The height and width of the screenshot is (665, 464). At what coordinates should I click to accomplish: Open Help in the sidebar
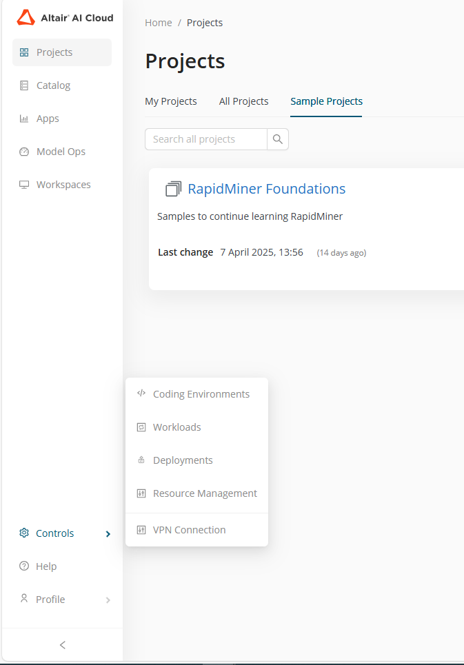click(x=62, y=566)
